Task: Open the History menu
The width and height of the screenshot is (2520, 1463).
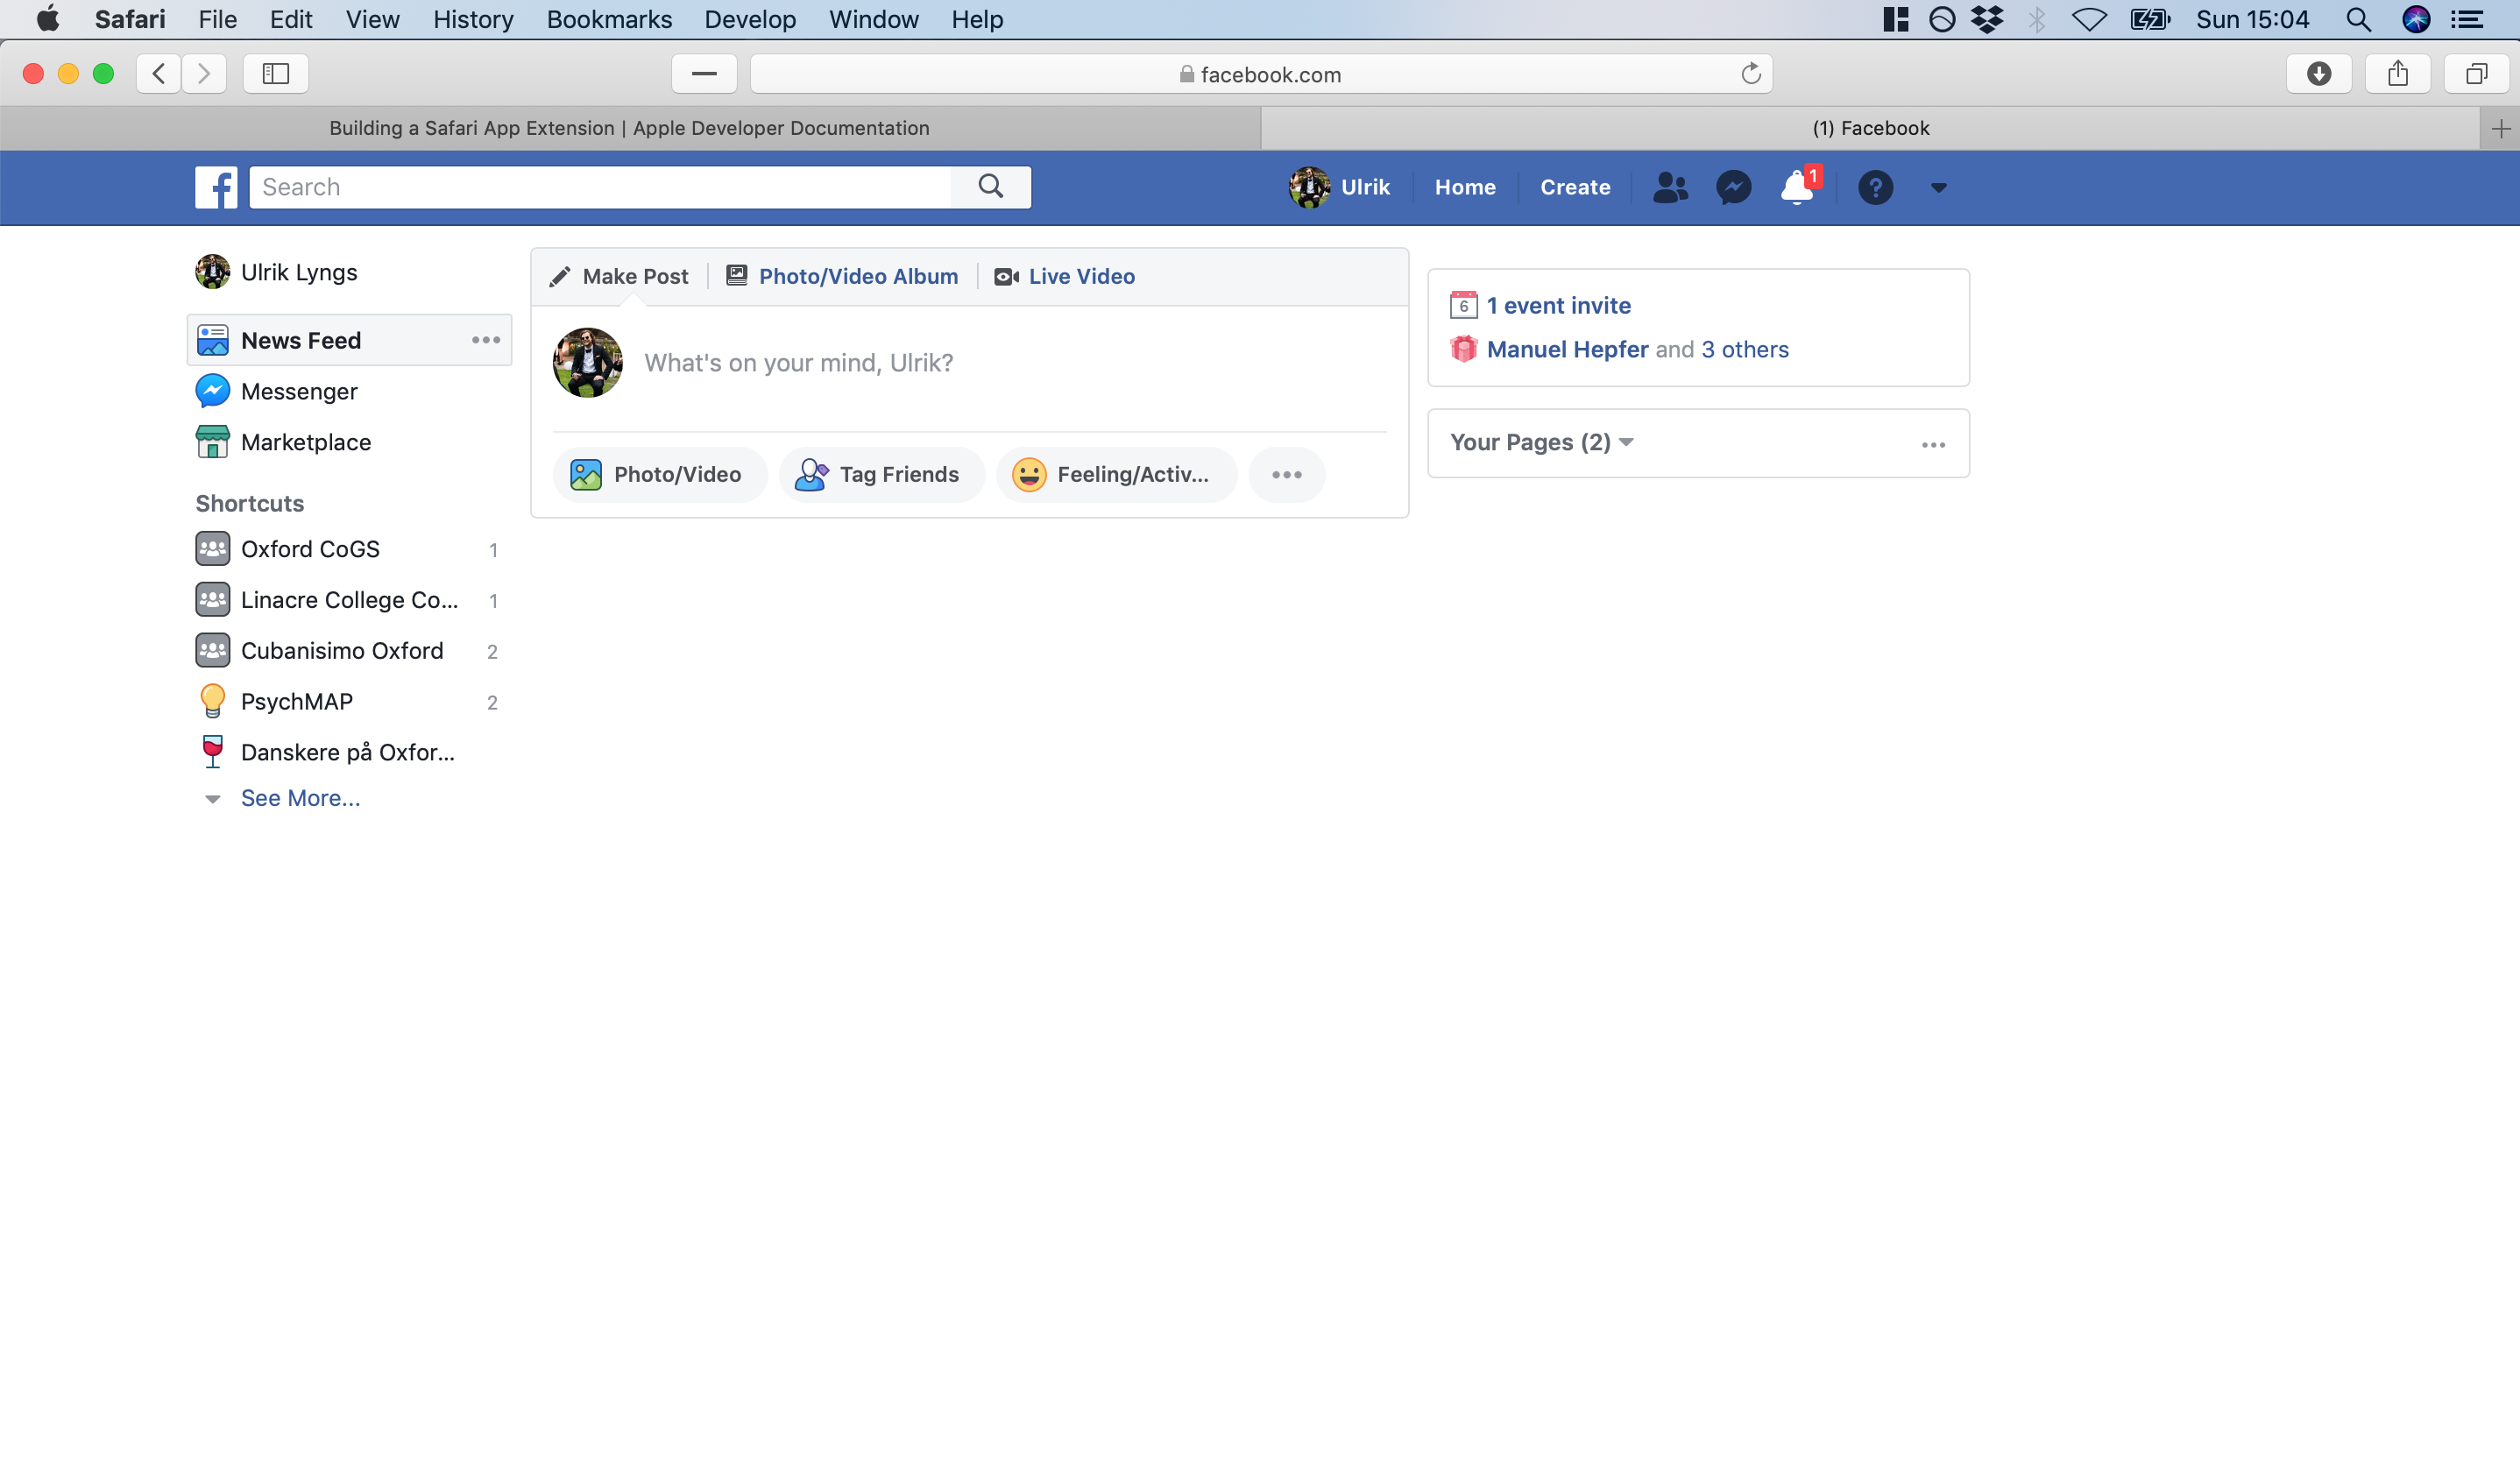Action: tap(473, 19)
